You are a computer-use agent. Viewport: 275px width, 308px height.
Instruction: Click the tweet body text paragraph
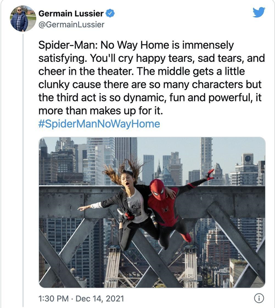pos(151,78)
